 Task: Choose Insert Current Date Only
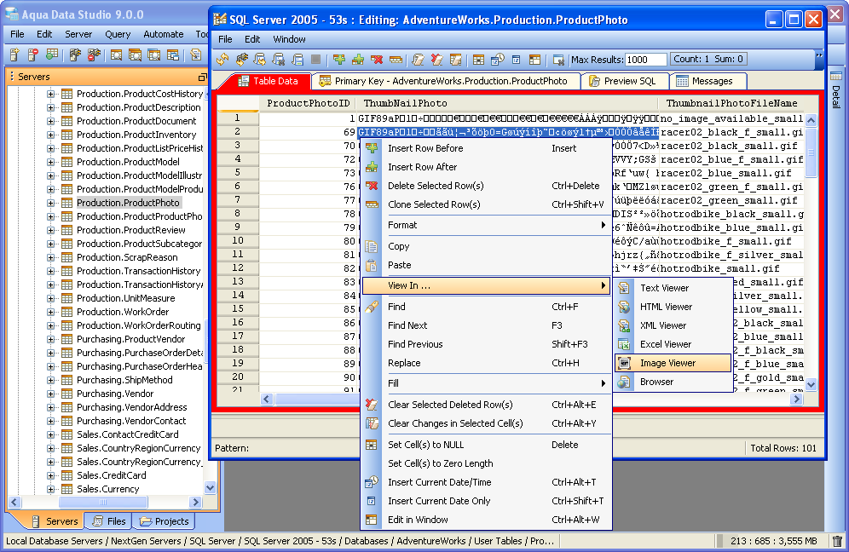[x=486, y=501]
